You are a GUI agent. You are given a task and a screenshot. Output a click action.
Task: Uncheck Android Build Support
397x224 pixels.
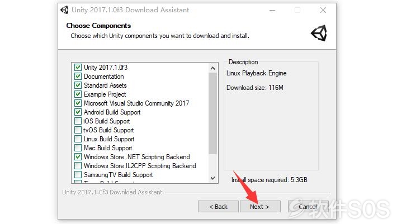click(x=78, y=112)
